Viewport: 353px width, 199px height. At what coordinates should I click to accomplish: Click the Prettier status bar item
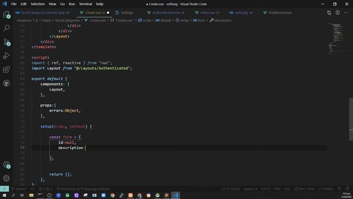tap(325, 188)
